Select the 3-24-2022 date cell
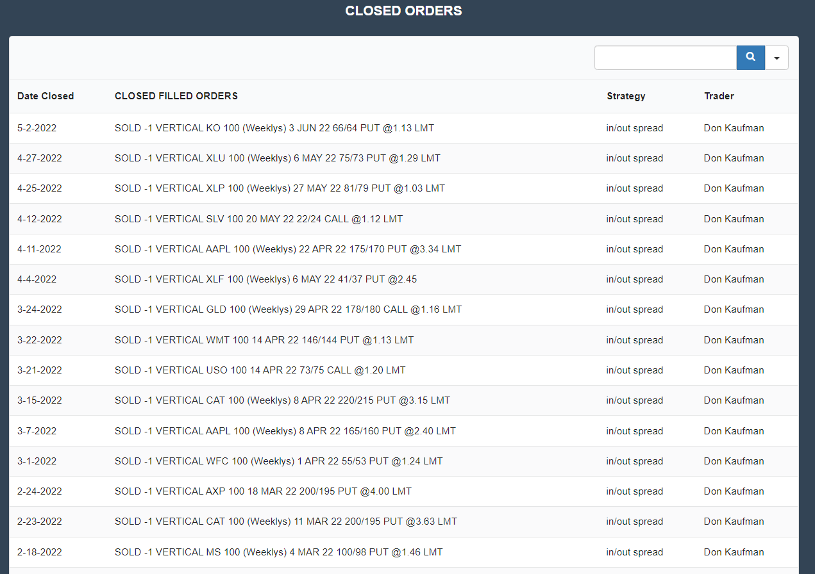The width and height of the screenshot is (815, 574). pyautogui.click(x=40, y=309)
